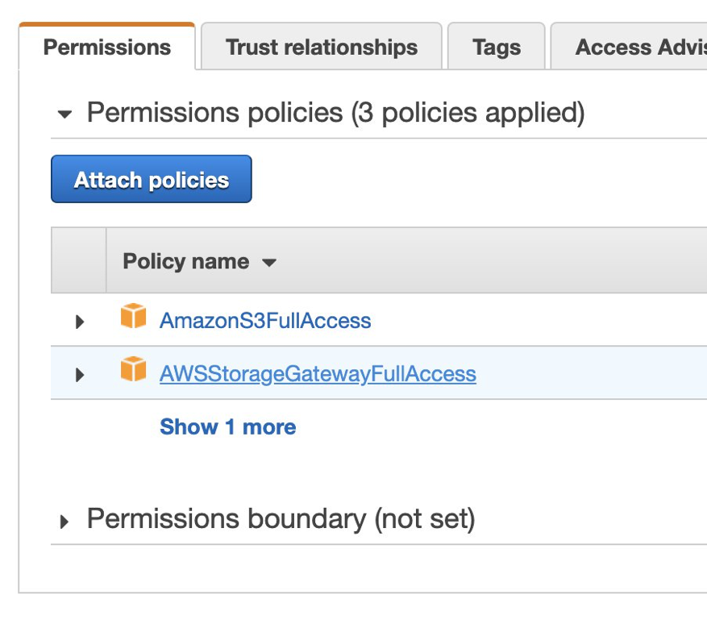This screenshot has width=707, height=628.
Task: Open the Tags tab
Action: [x=497, y=47]
